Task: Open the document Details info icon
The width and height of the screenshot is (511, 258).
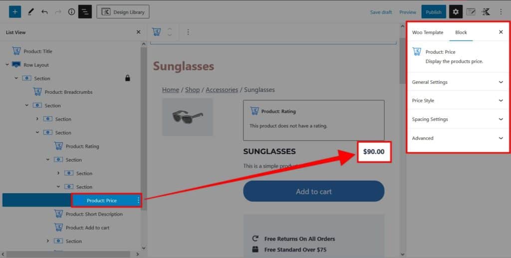Action: point(71,12)
